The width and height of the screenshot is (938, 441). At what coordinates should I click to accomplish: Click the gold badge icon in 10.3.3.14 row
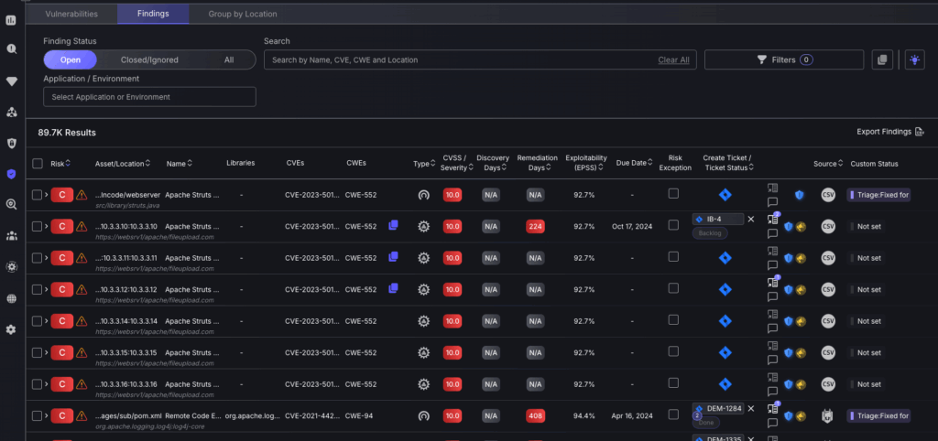pos(801,321)
